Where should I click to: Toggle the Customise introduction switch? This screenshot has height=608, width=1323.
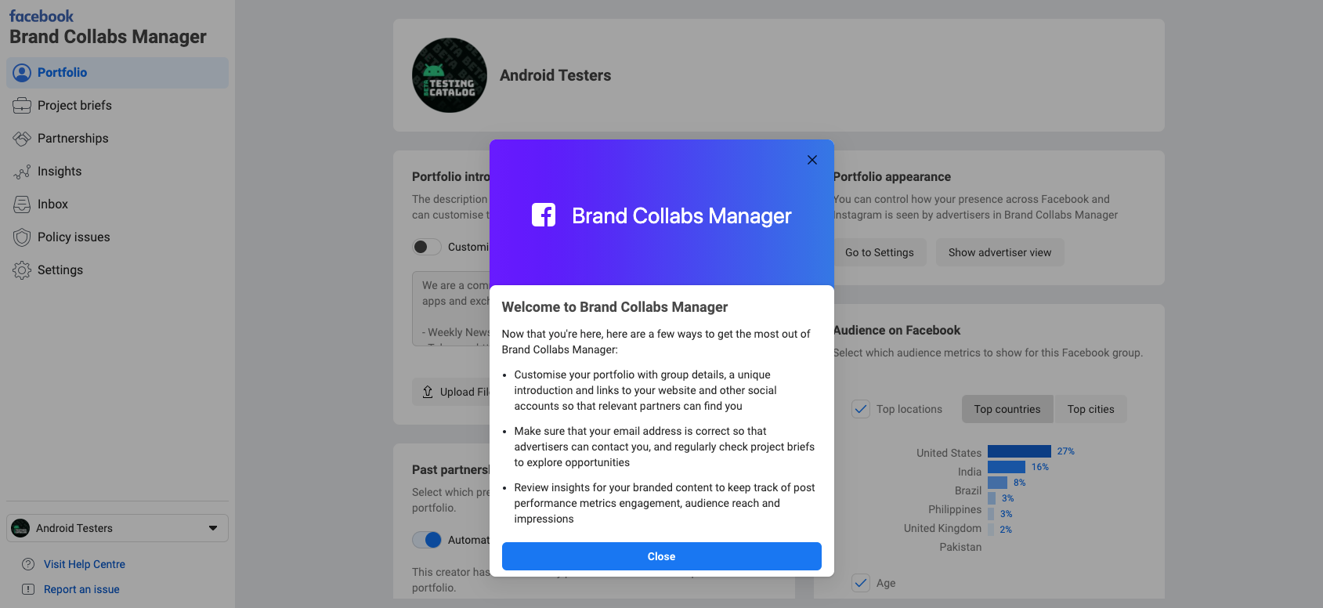point(427,247)
